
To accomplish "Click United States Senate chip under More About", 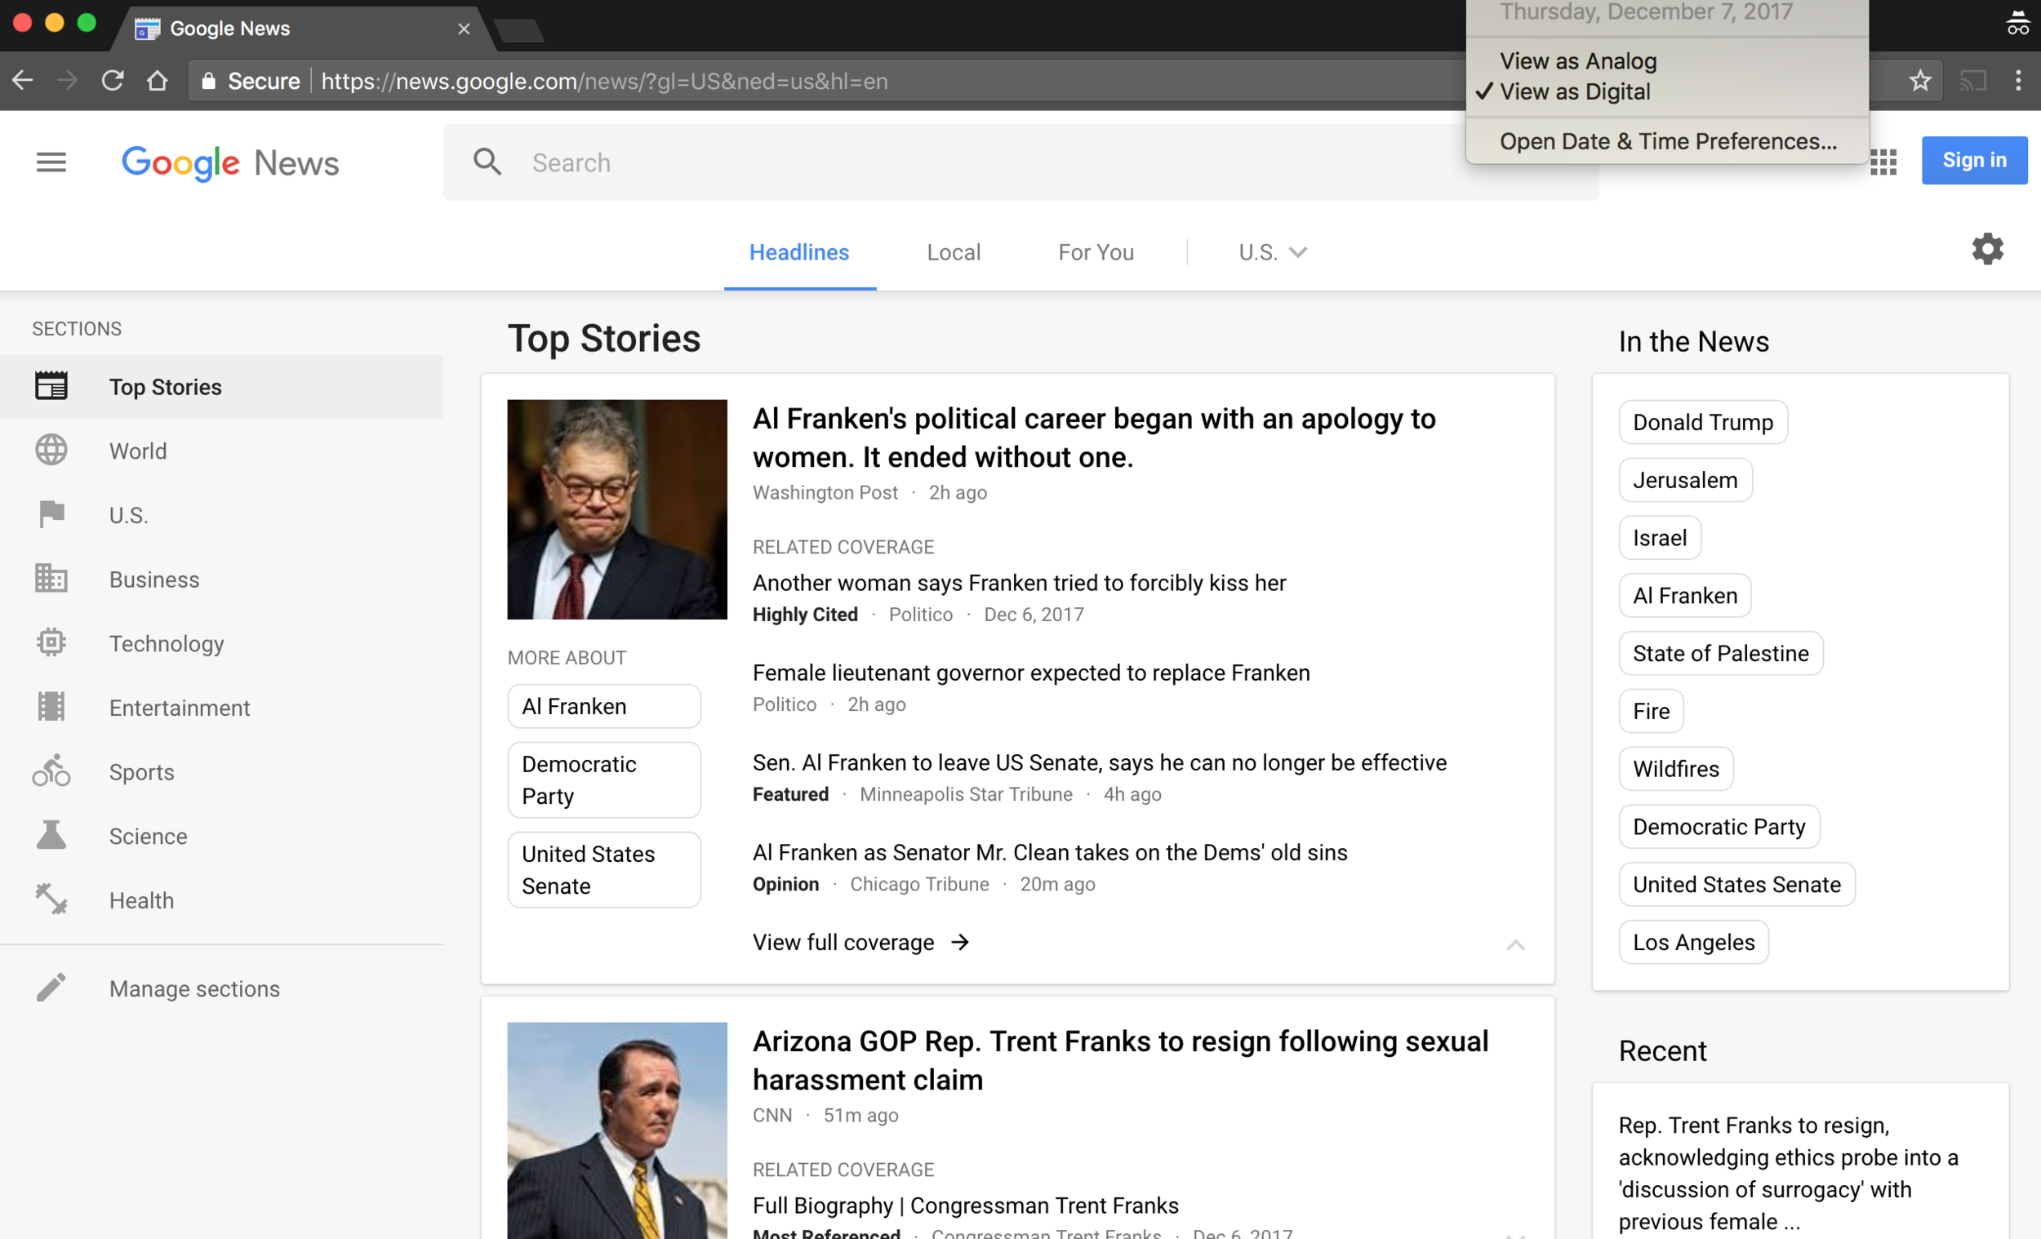I will pos(604,869).
